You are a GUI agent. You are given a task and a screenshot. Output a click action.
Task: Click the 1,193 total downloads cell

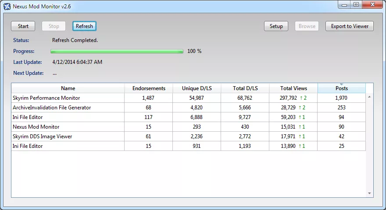coord(245,146)
